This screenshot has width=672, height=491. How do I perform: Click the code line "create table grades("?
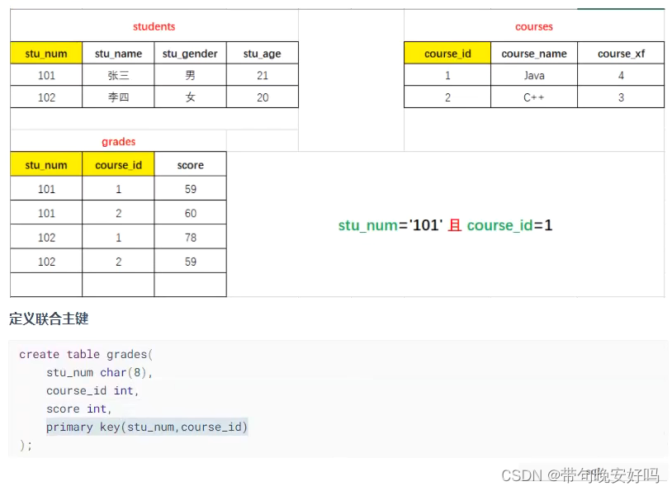coord(86,354)
